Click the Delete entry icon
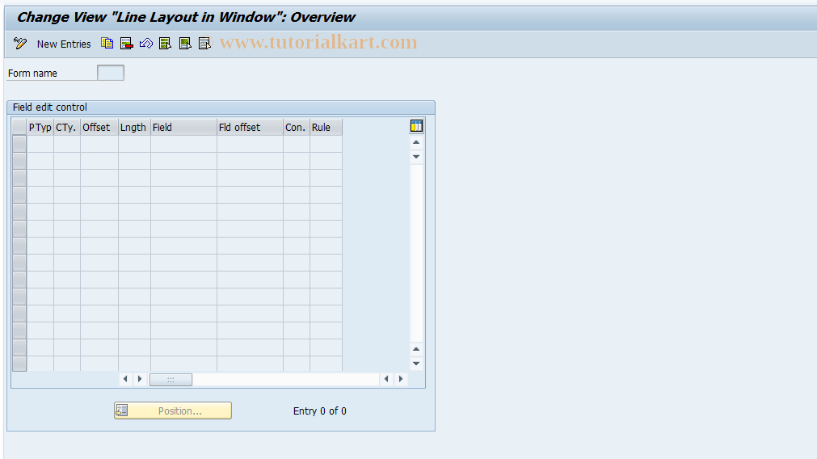Screen dimensions: 817x459 (127, 44)
